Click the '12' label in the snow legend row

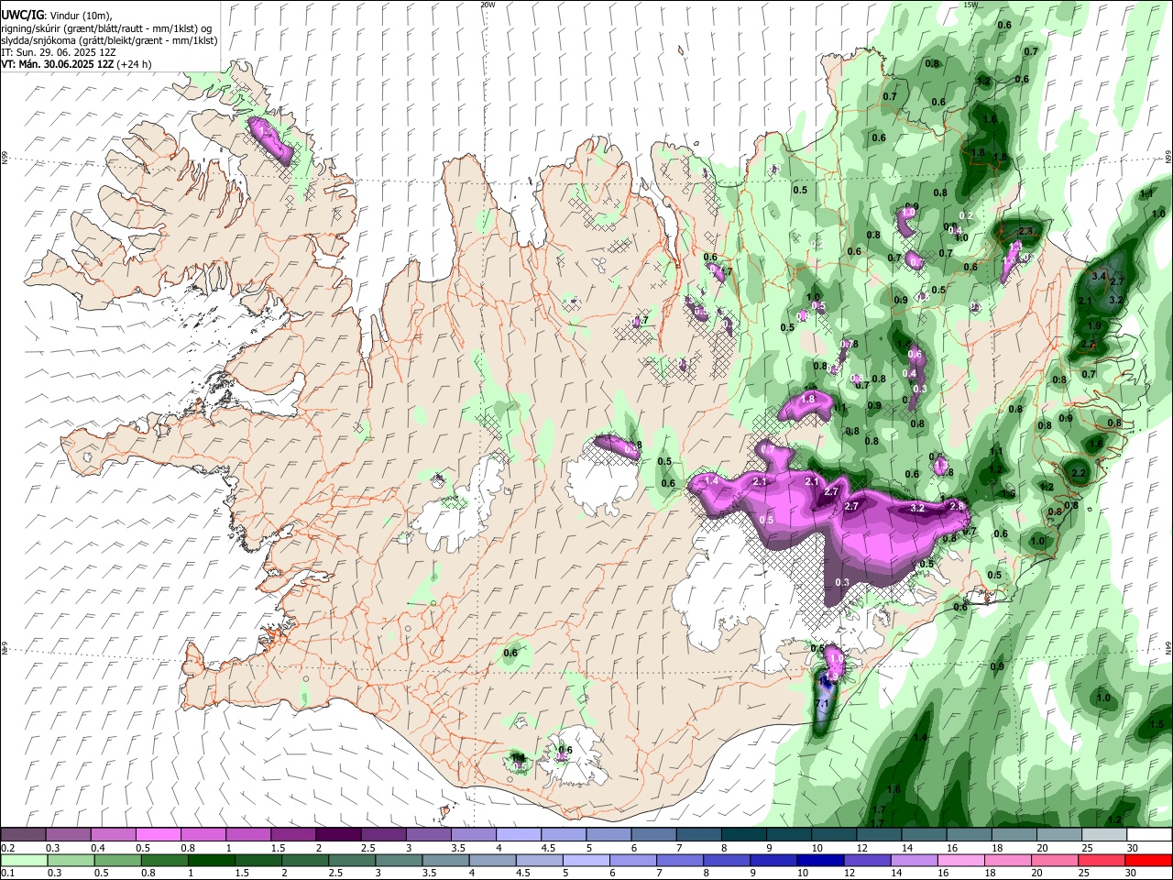click(x=863, y=848)
